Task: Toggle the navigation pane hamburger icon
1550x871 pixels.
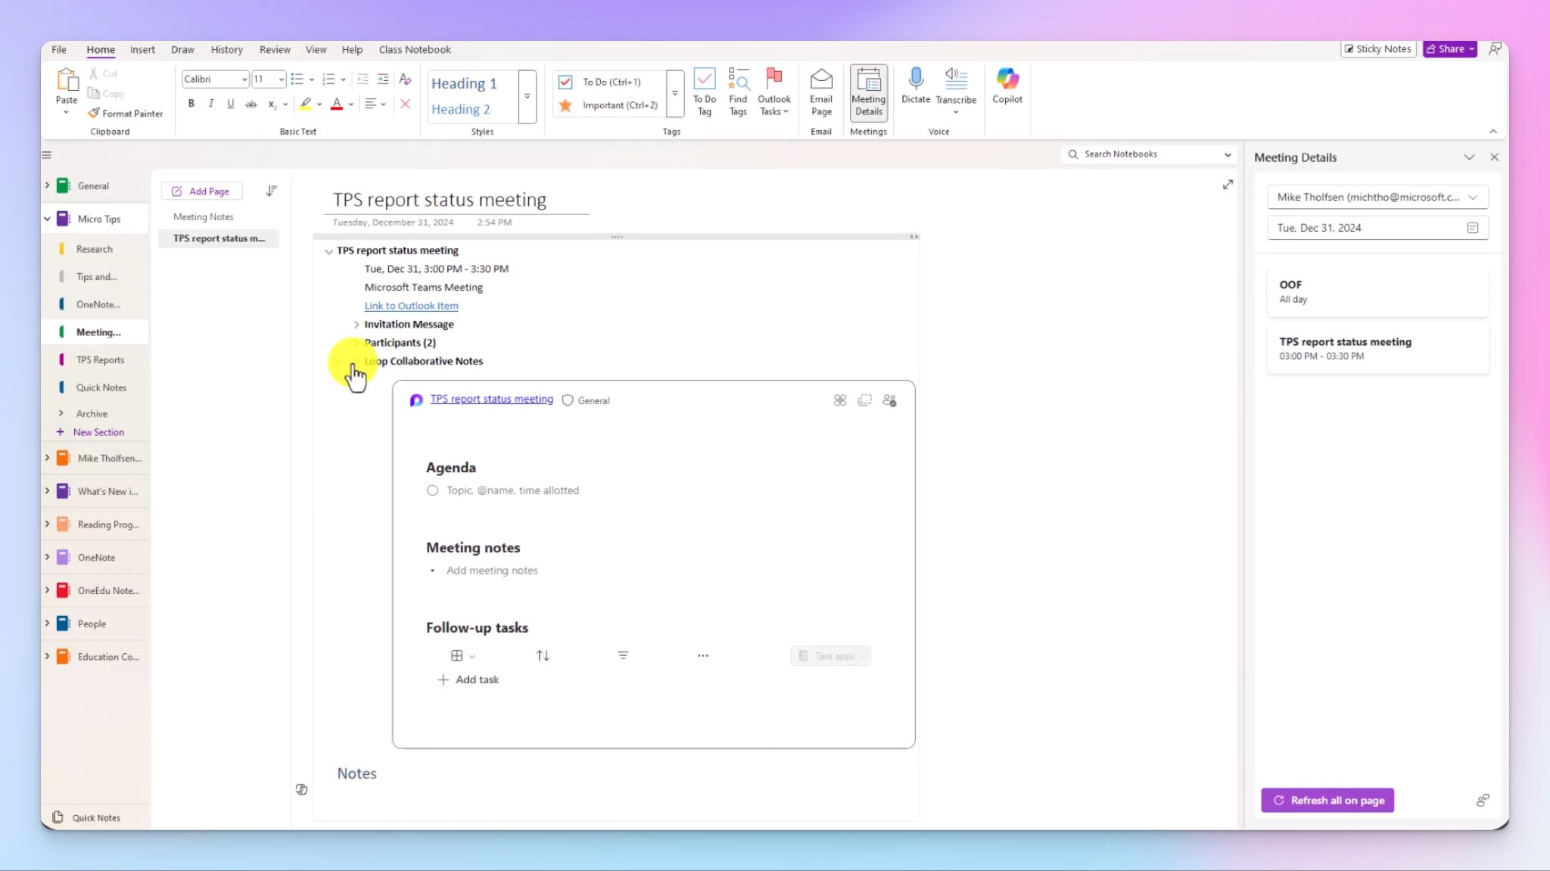Action: point(47,155)
